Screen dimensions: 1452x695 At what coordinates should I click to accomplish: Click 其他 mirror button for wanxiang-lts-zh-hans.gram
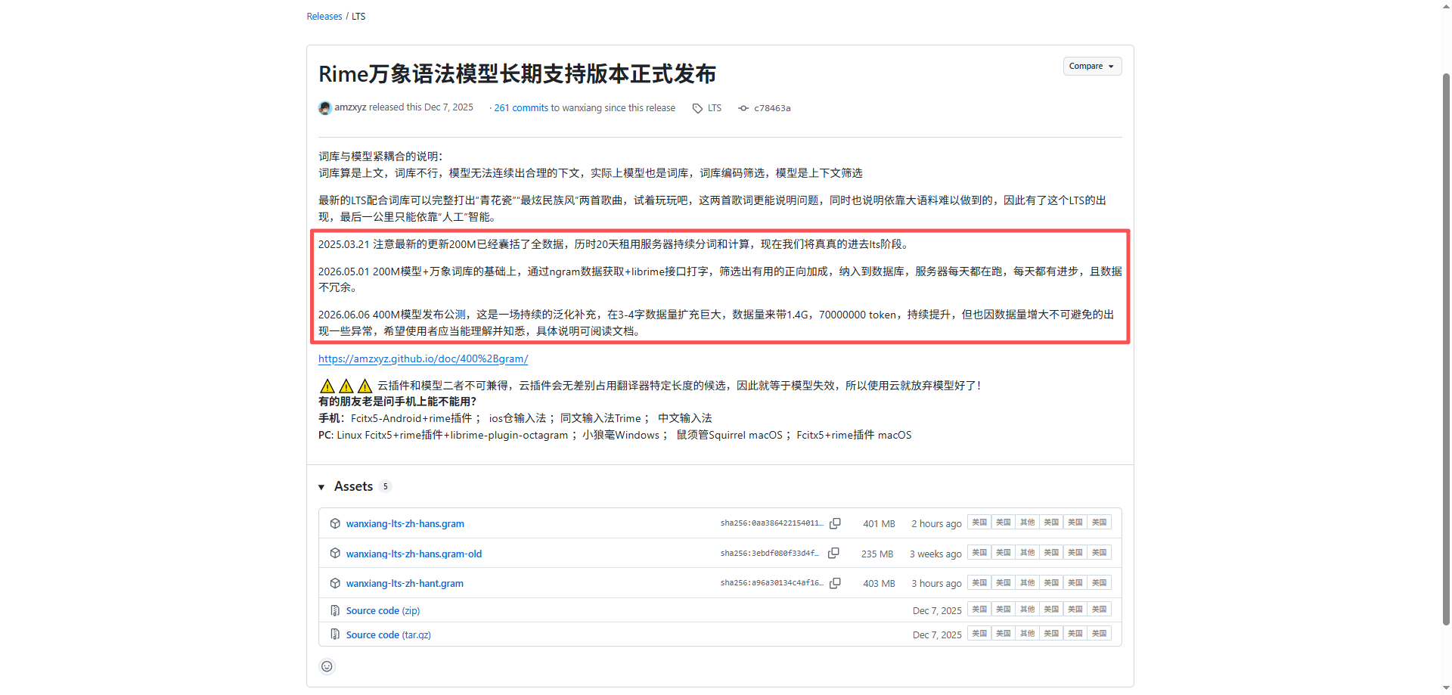(1027, 523)
